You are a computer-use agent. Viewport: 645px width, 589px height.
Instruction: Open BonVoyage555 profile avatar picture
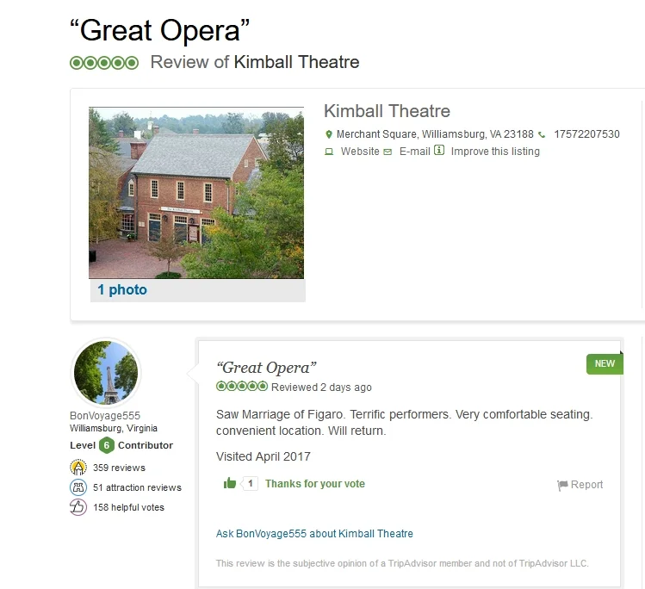[106, 372]
